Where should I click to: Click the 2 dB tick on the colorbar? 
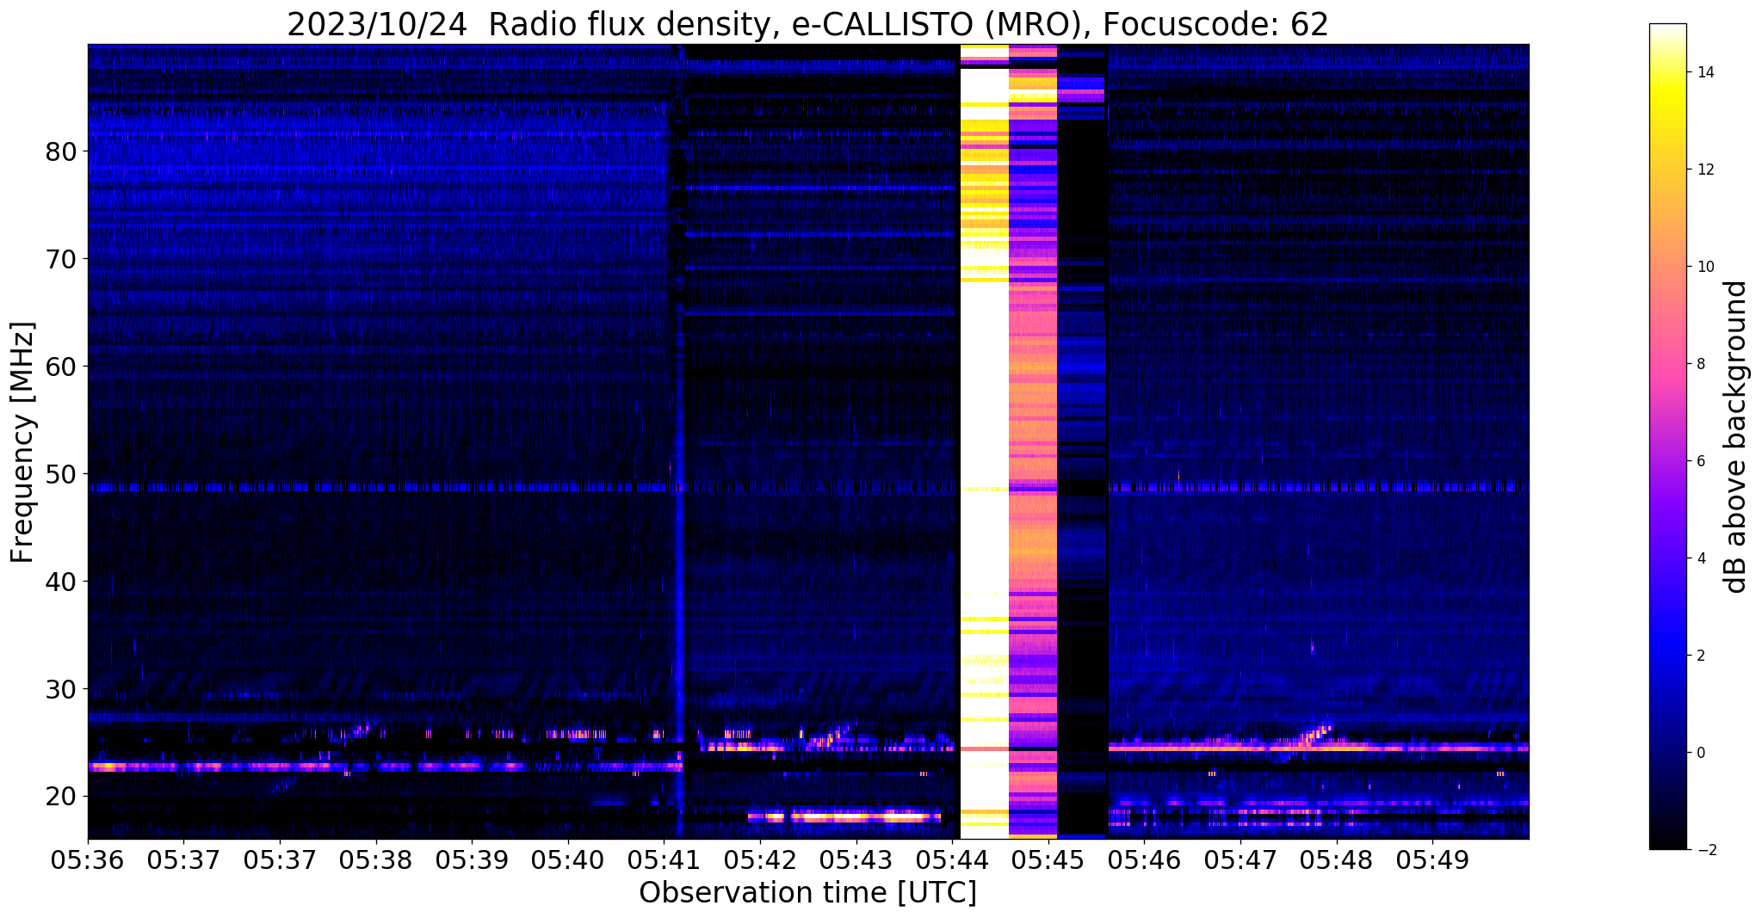pos(1700,656)
